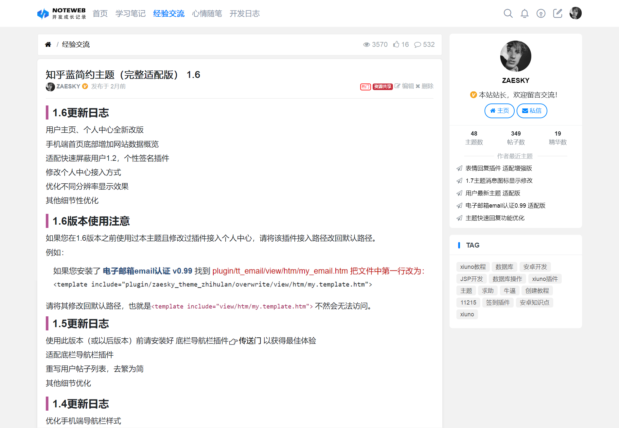The width and height of the screenshot is (619, 428).
Task: Send a private message via 私信 button
Action: [532, 111]
